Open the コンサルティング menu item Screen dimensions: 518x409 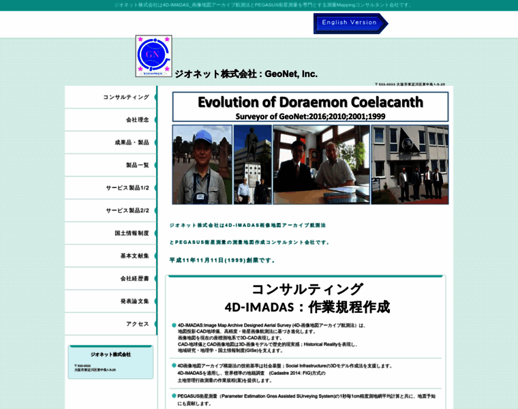[110, 97]
